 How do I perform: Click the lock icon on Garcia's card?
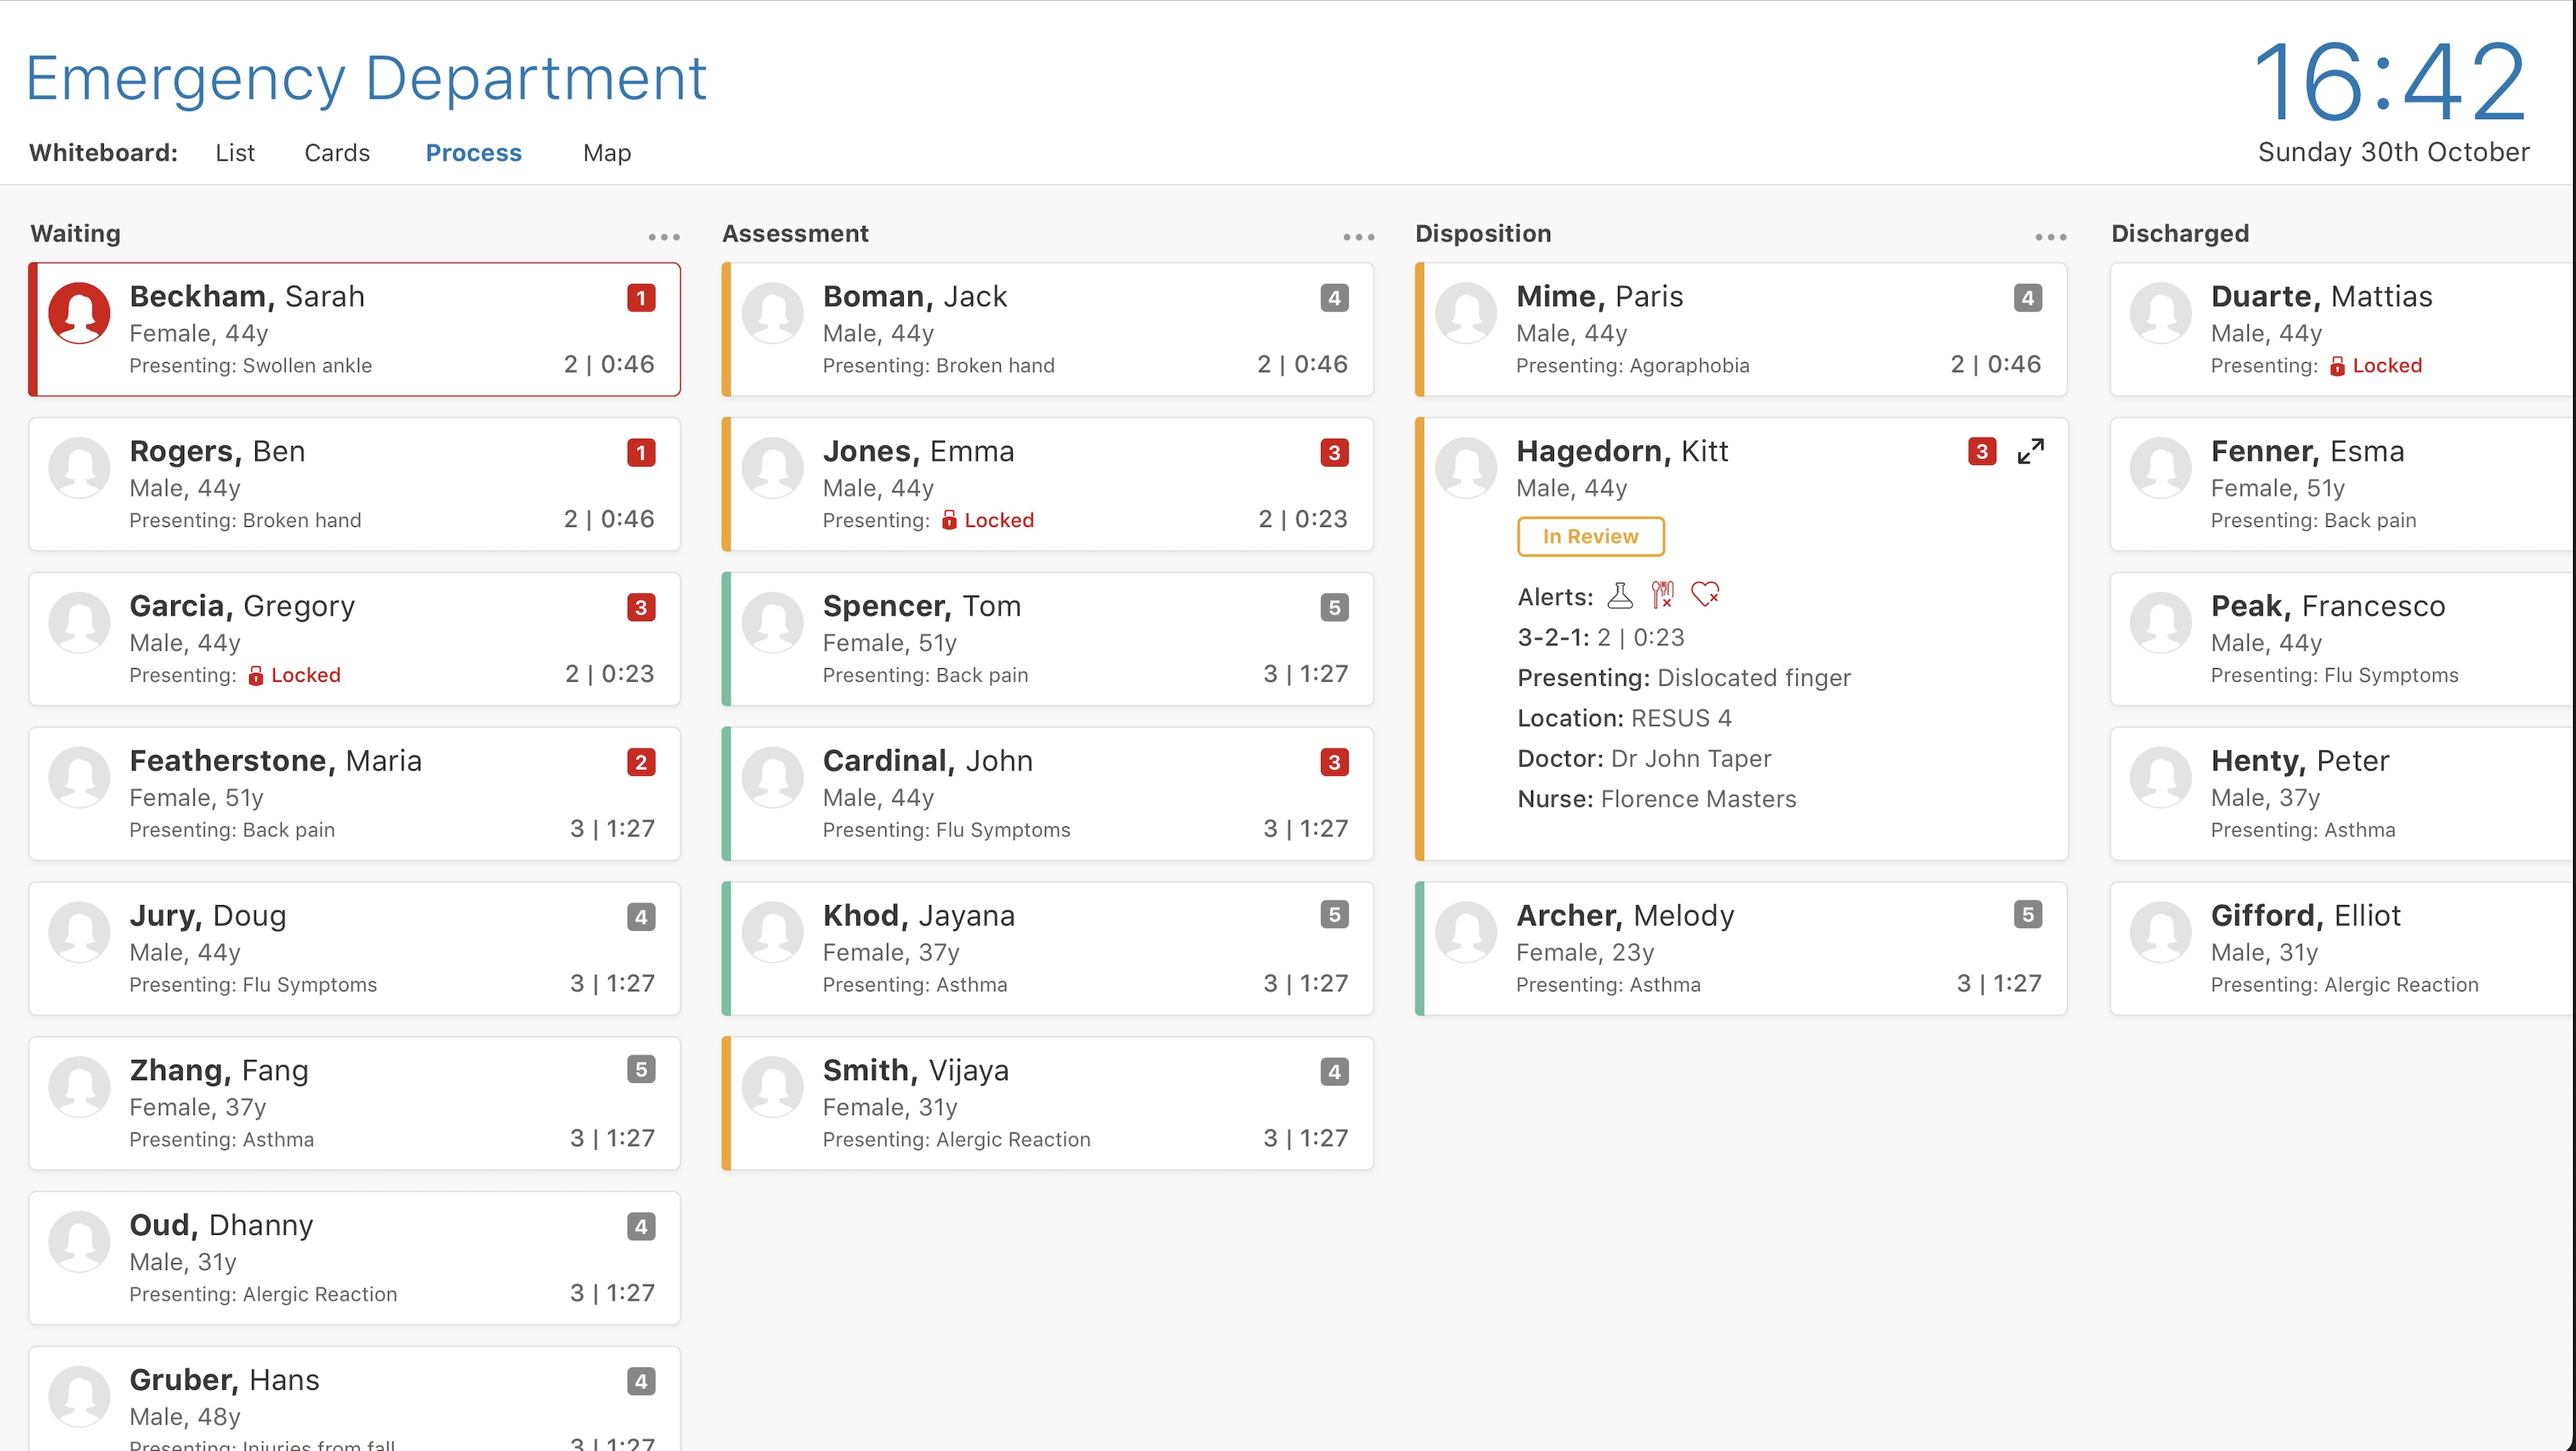(256, 676)
